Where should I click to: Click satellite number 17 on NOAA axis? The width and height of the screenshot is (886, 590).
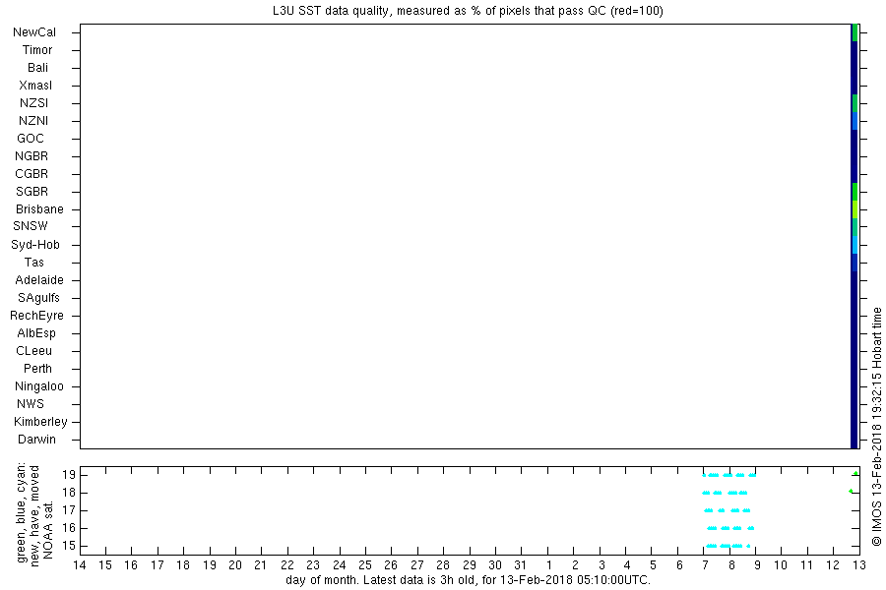pyautogui.click(x=68, y=511)
